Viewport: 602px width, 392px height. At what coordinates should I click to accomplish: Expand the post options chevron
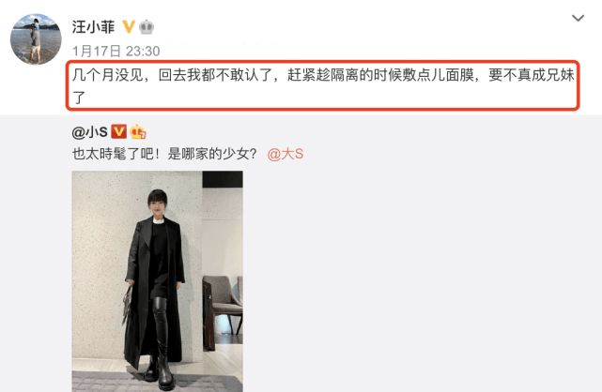tap(578, 18)
